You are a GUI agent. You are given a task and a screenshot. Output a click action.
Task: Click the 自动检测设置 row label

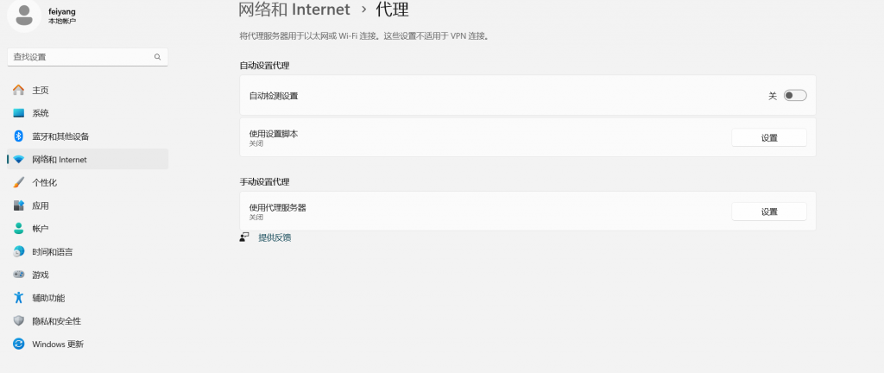[x=274, y=96]
